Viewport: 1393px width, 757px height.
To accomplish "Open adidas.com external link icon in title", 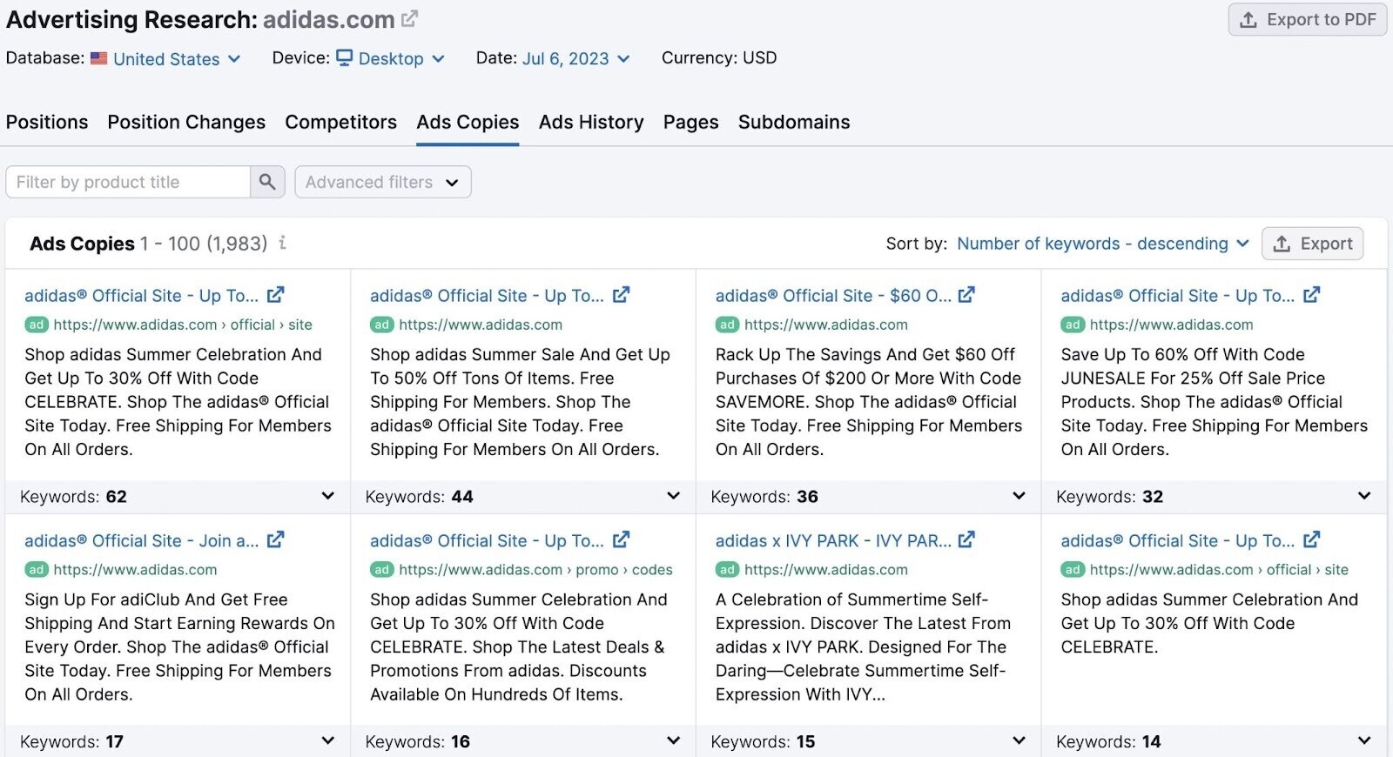I will click(409, 18).
